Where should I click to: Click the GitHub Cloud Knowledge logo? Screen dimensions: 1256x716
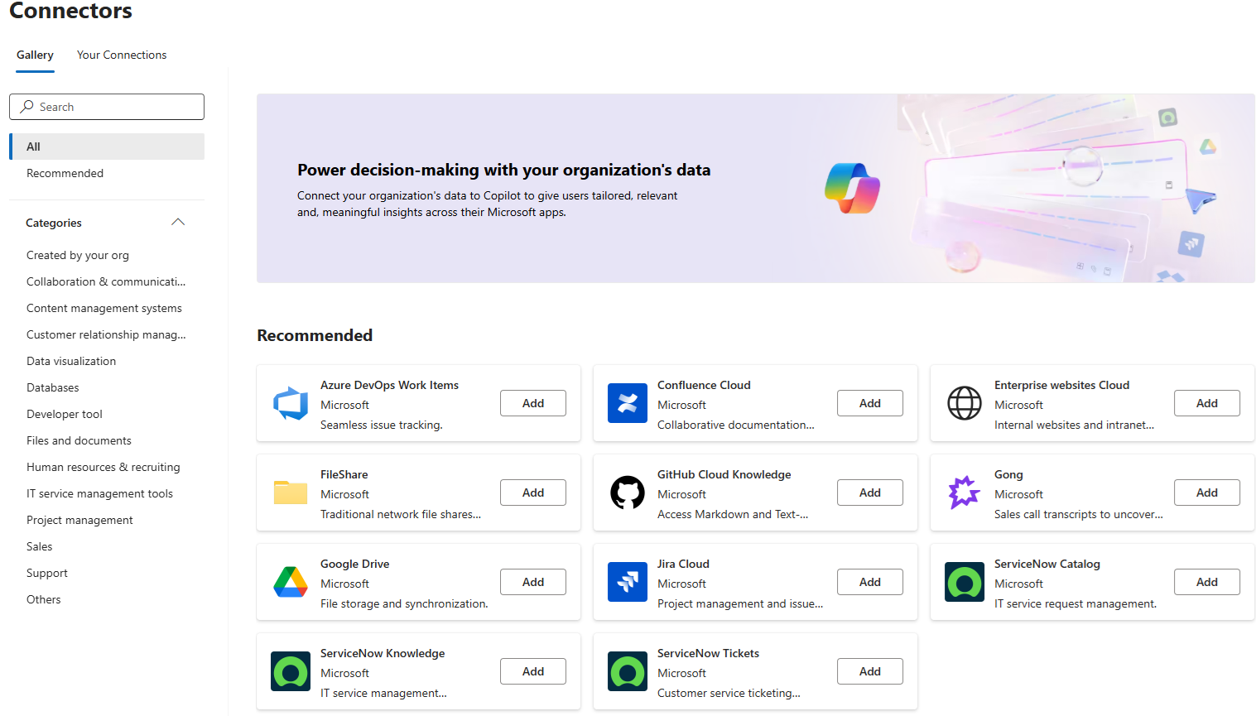pos(628,493)
